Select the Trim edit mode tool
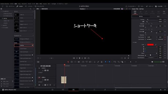 [72, 62]
